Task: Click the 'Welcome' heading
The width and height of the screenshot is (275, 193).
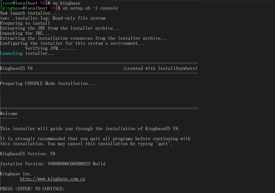Action: point(9,114)
